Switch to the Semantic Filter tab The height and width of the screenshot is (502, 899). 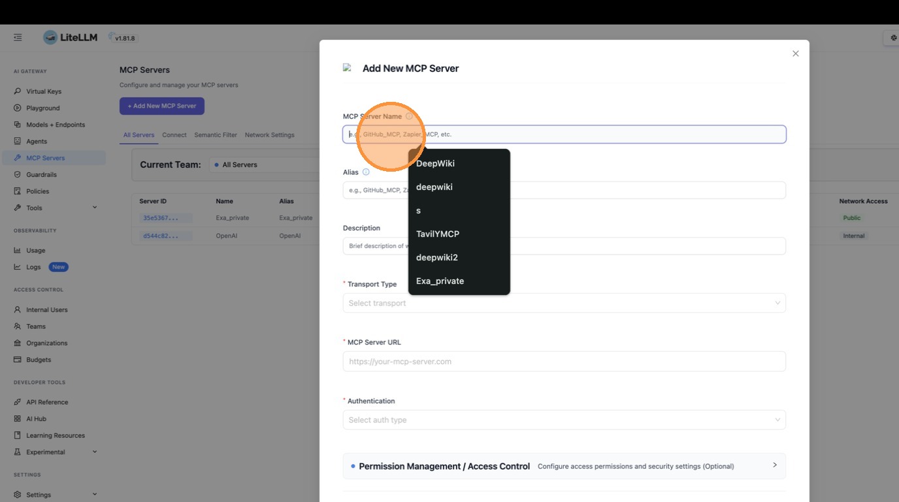(216, 135)
